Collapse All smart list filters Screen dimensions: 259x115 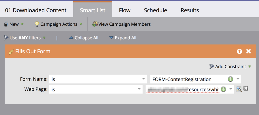pyautogui.click(x=84, y=38)
